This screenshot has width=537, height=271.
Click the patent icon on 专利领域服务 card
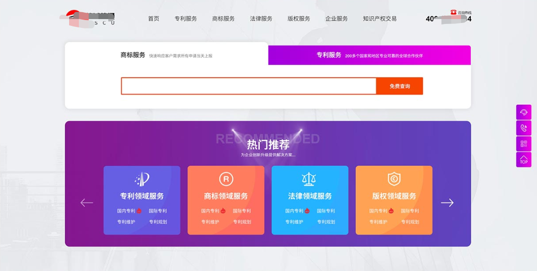(142, 179)
